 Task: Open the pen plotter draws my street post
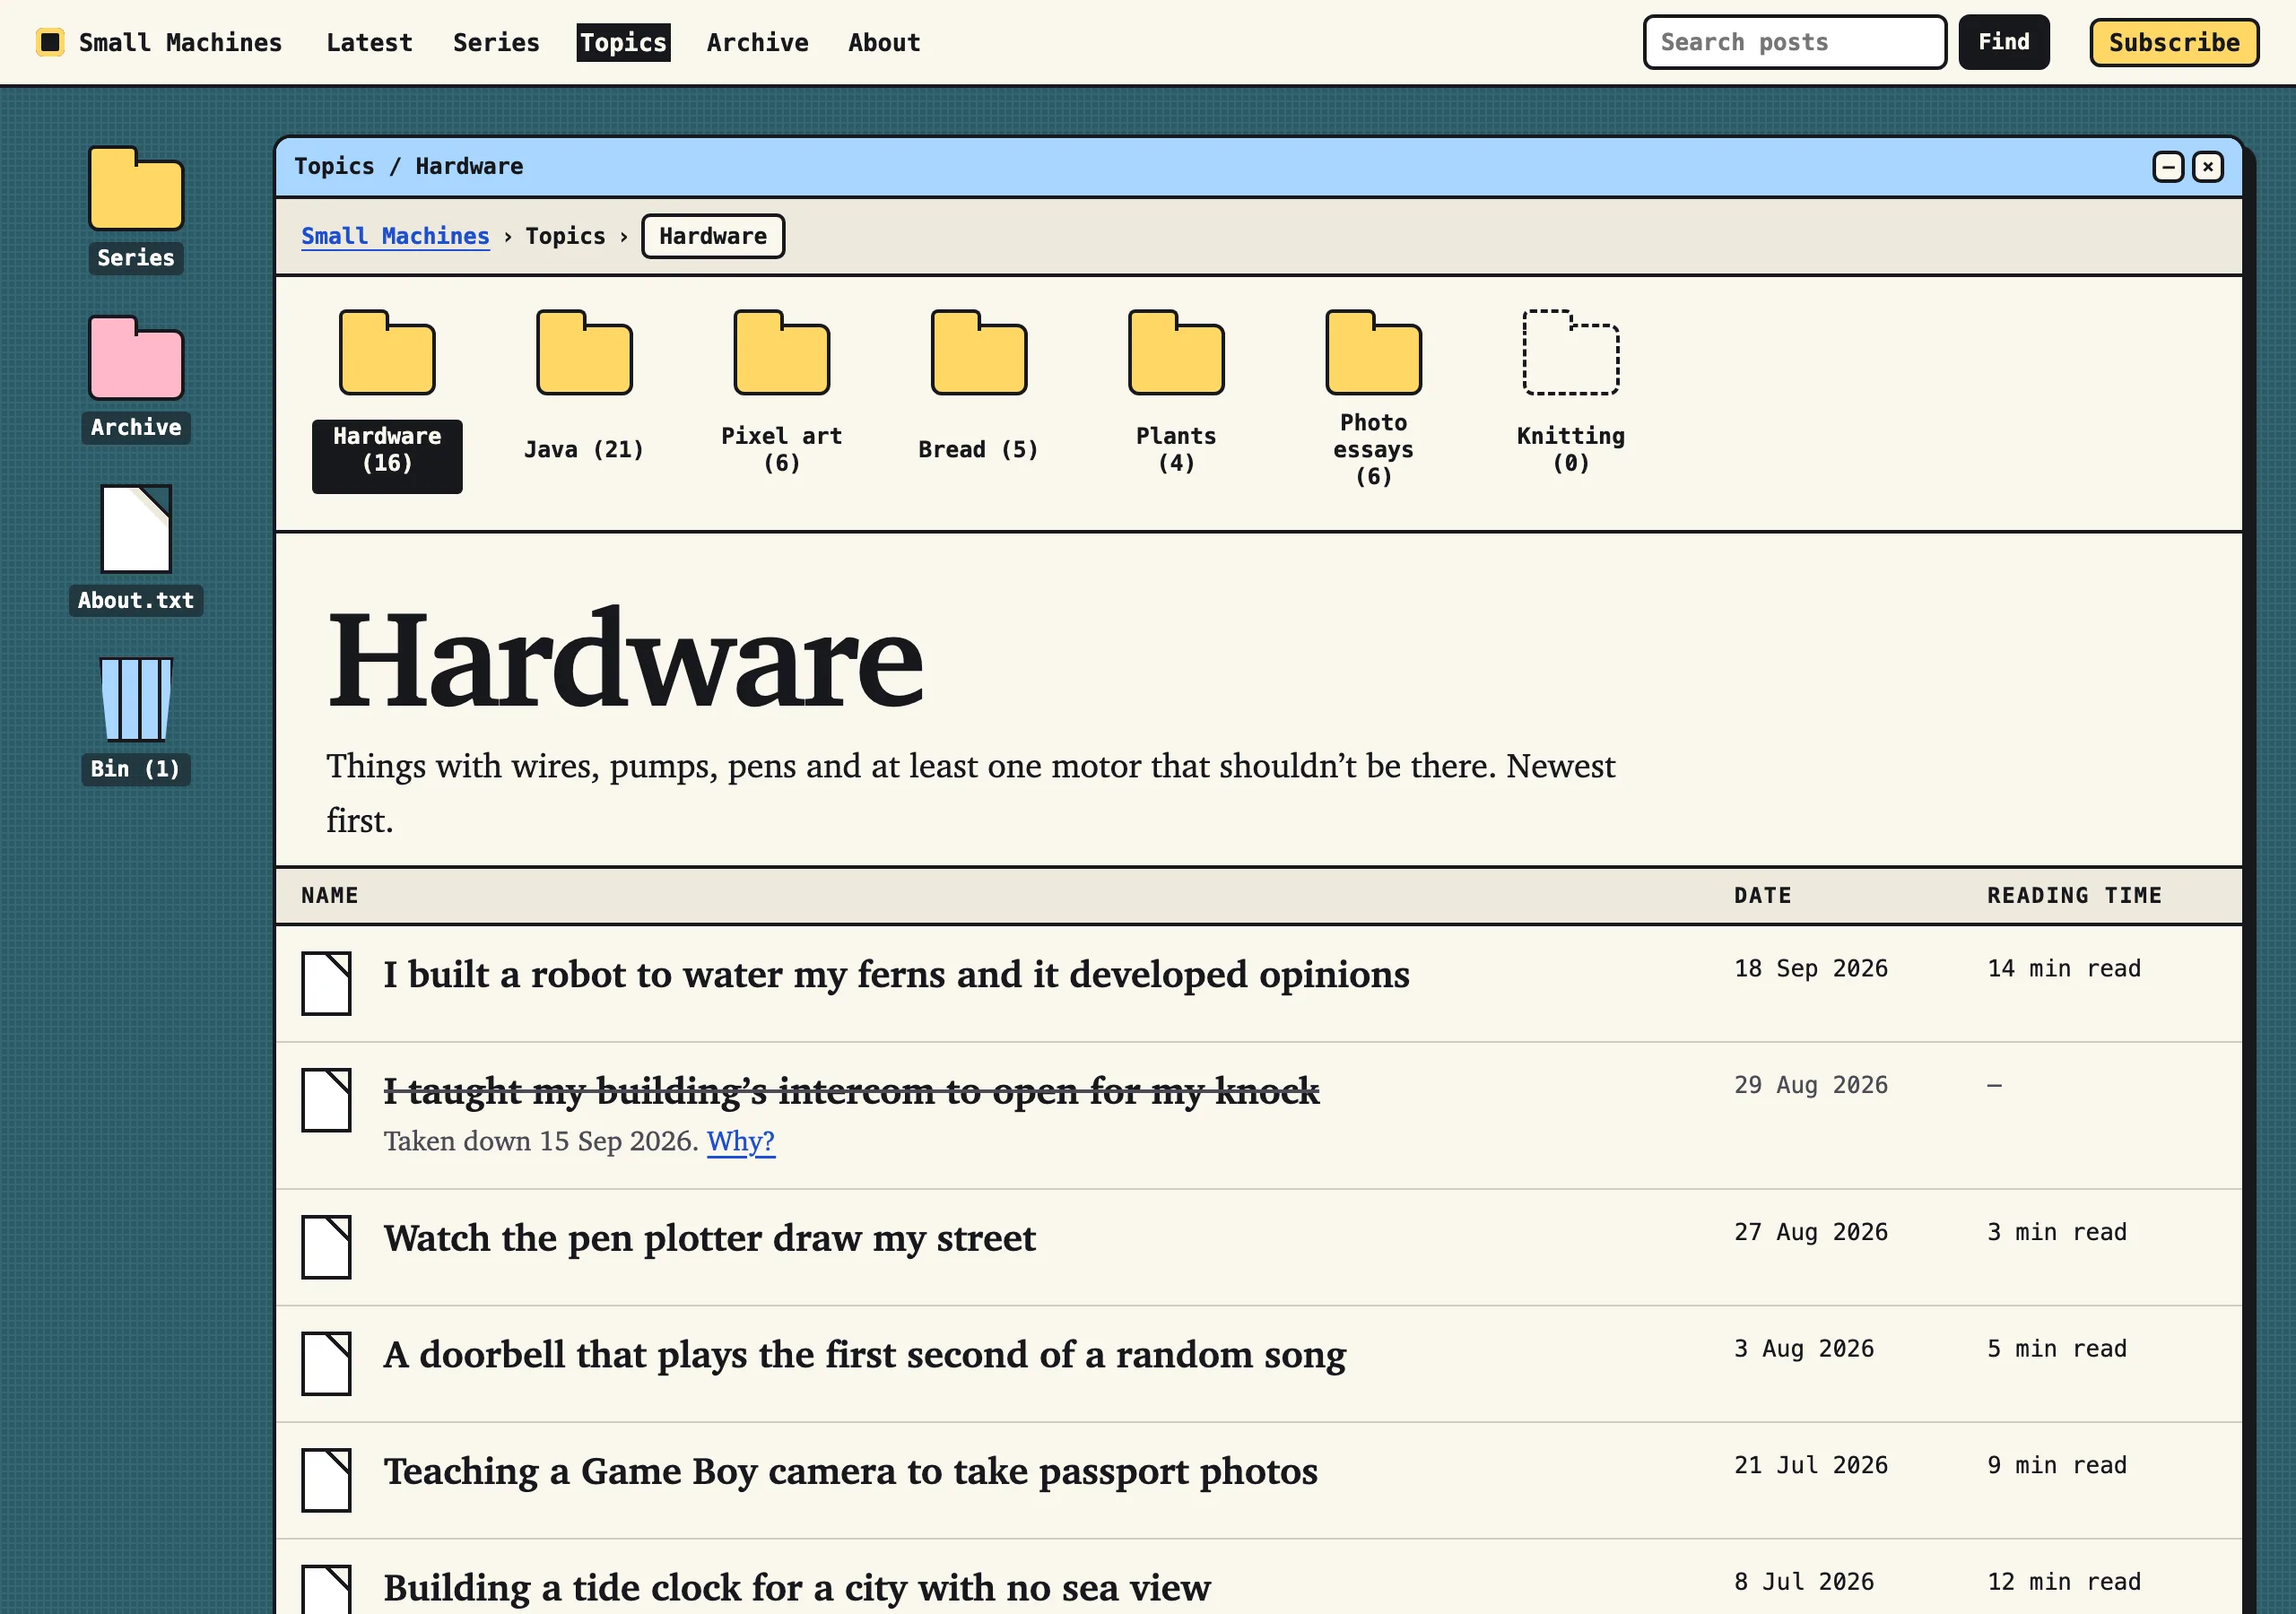tap(710, 1238)
